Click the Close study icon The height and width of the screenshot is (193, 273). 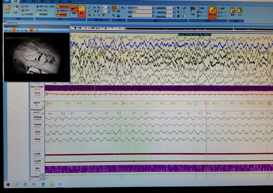pos(15,8)
